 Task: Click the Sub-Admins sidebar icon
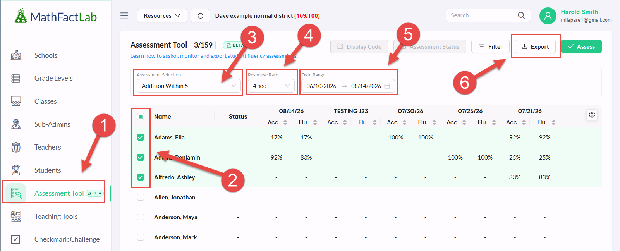point(16,124)
